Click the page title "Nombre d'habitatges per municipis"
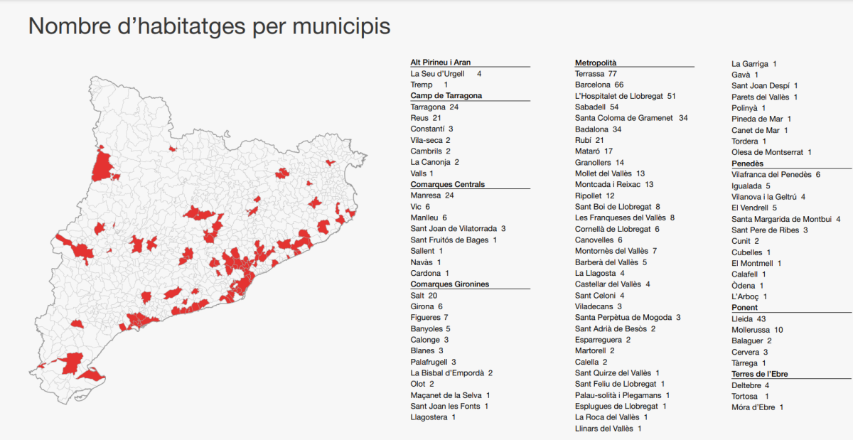The width and height of the screenshot is (853, 440). 209,27
